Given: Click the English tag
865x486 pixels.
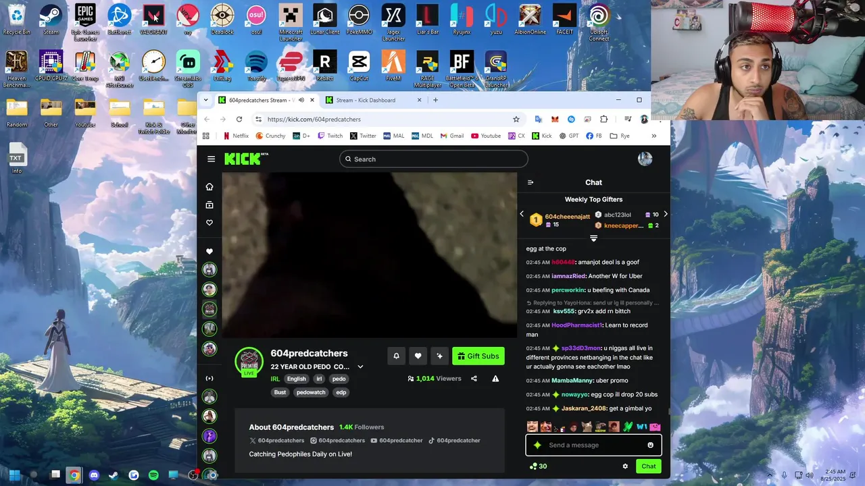Looking at the screenshot, I should click(297, 379).
